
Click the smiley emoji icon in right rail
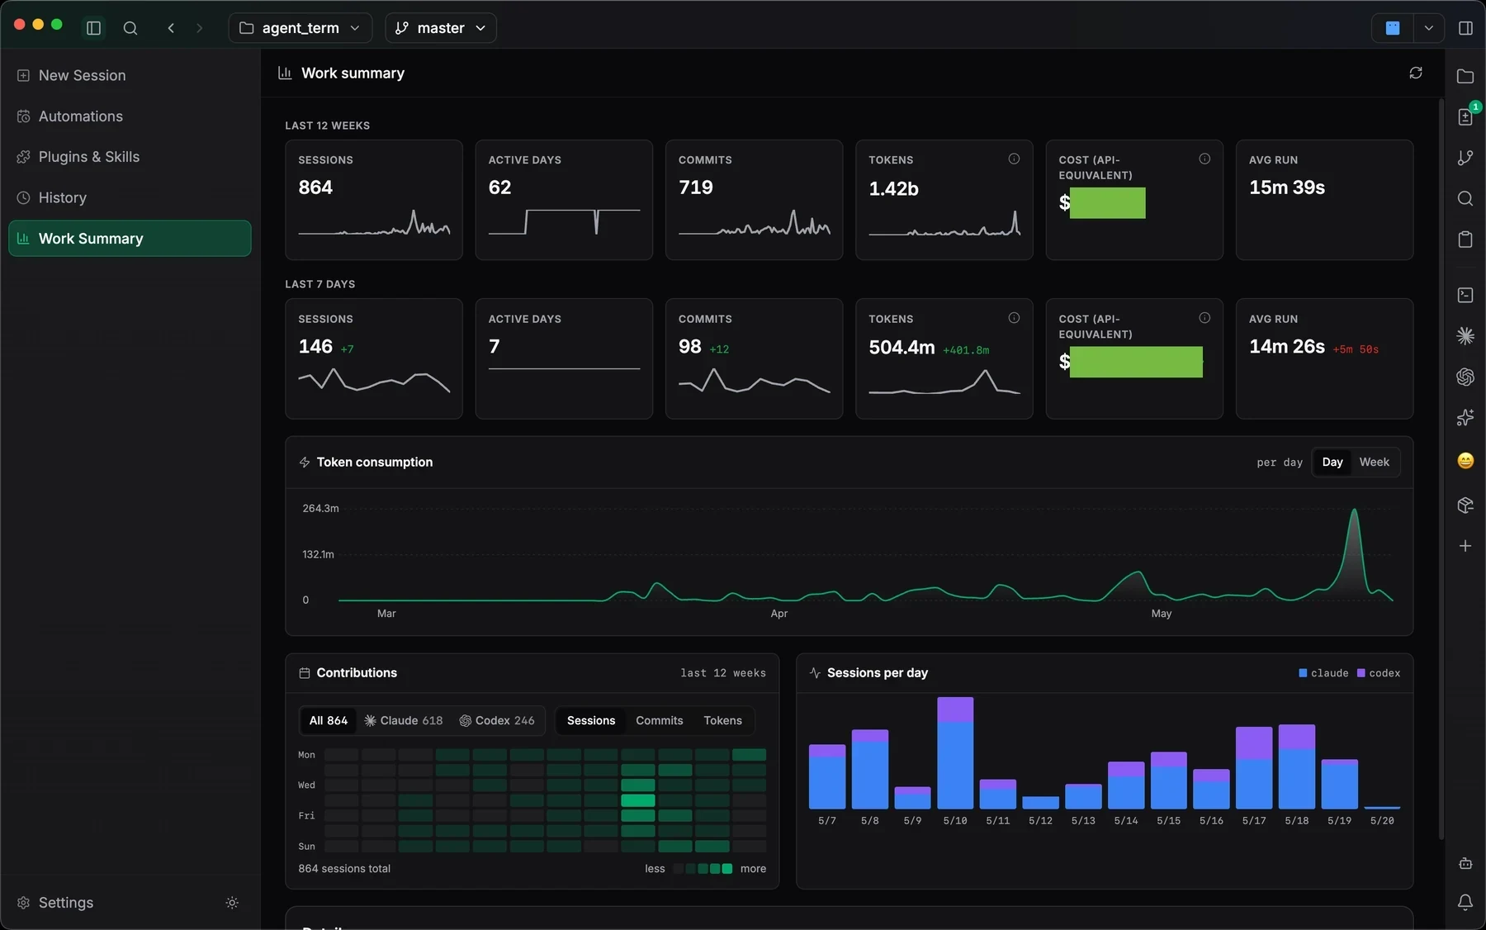click(1465, 460)
